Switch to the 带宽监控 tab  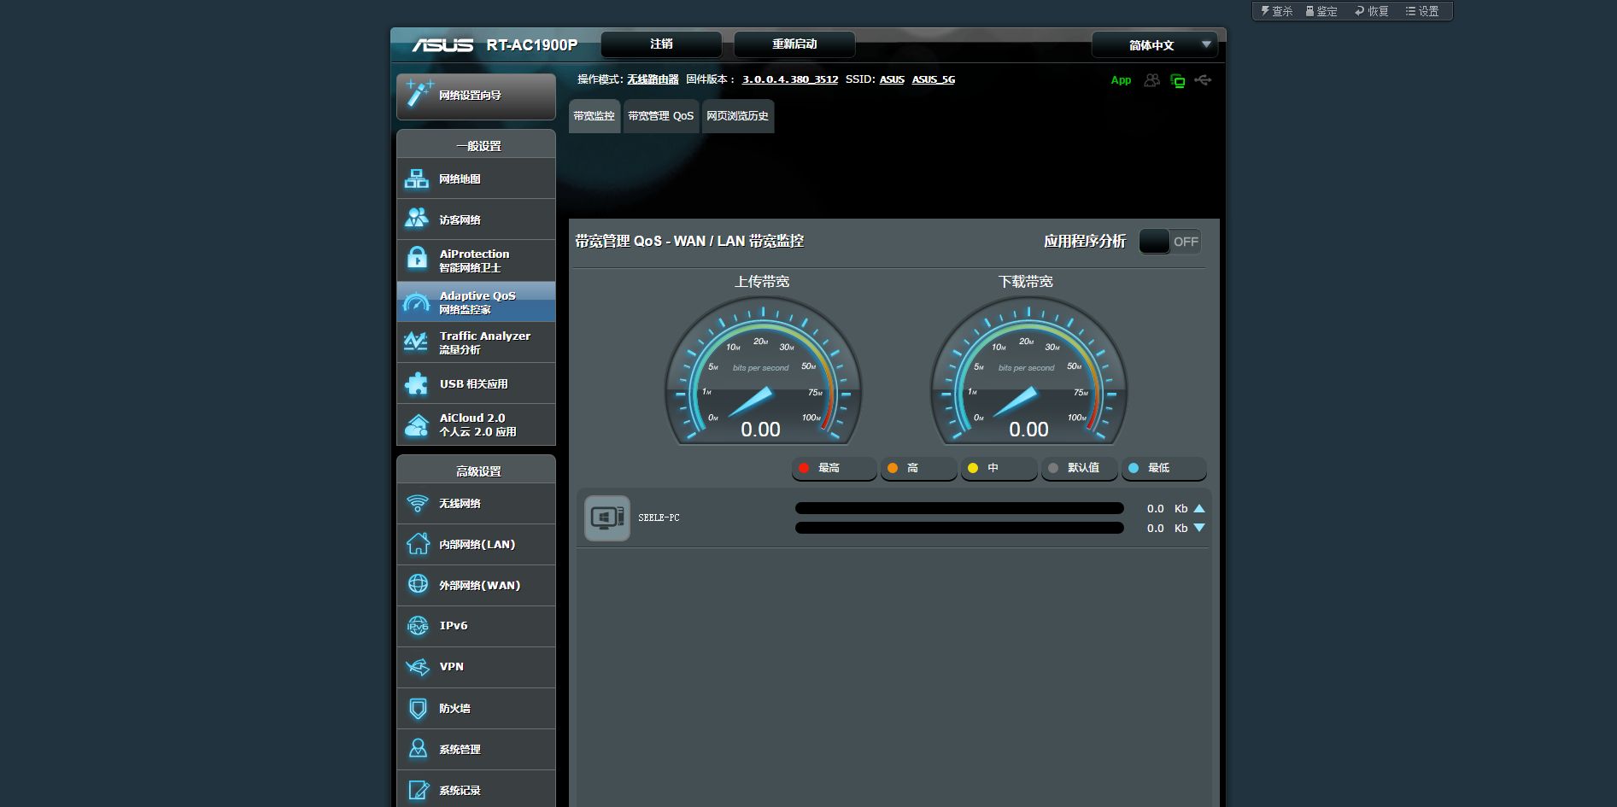point(595,116)
